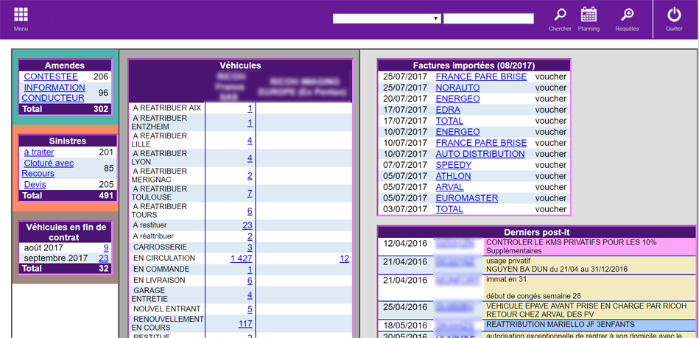699x338 pixels.
Task: Open CONTESTEE fines link
Action: [51, 77]
